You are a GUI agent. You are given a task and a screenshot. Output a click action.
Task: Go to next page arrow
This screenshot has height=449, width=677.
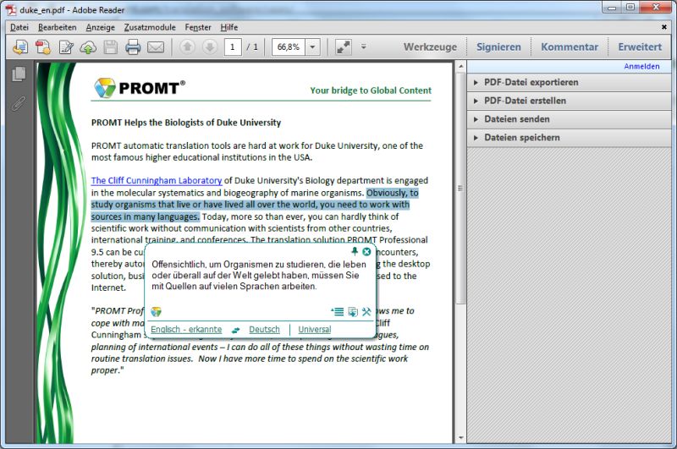210,47
